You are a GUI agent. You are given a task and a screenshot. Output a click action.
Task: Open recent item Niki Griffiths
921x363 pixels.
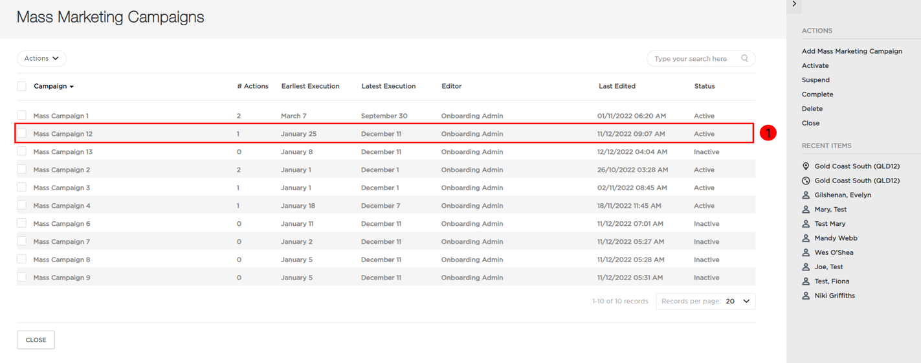835,296
